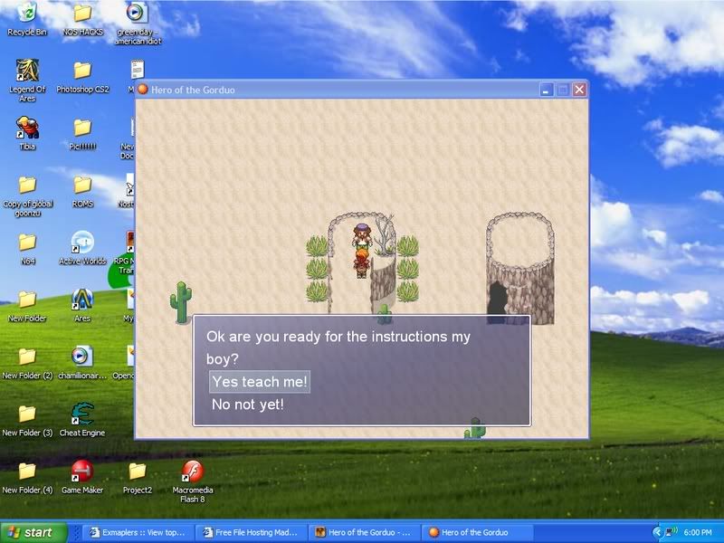Click the Cheat Engine desktop icon
The width and height of the screenshot is (724, 543).
pyautogui.click(x=82, y=414)
